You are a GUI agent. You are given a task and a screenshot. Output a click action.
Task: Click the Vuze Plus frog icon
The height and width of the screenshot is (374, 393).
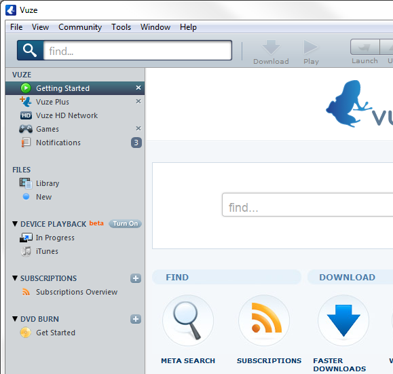pos(26,102)
